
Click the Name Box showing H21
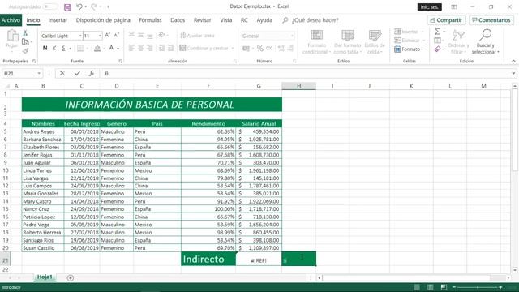click(x=22, y=74)
